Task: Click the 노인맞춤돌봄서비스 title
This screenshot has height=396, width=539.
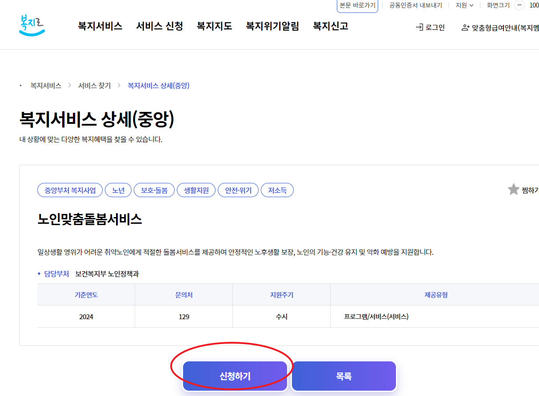Action: 90,219
